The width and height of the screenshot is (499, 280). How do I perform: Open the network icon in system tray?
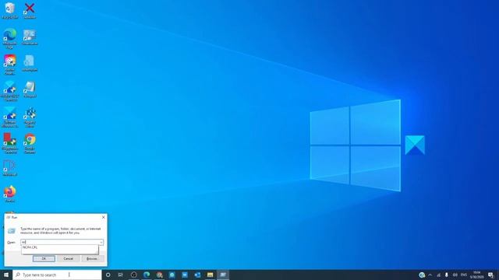[x=438, y=275]
